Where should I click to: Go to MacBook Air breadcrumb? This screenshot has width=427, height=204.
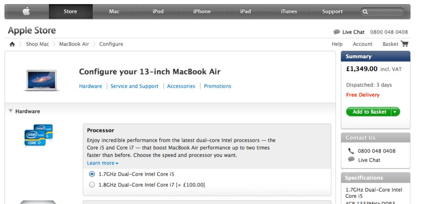[74, 44]
